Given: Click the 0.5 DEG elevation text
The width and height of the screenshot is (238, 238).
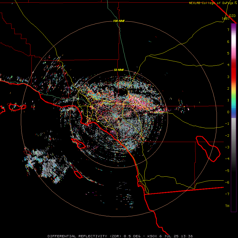Looking at the screenshot, I should [x=132, y=236].
